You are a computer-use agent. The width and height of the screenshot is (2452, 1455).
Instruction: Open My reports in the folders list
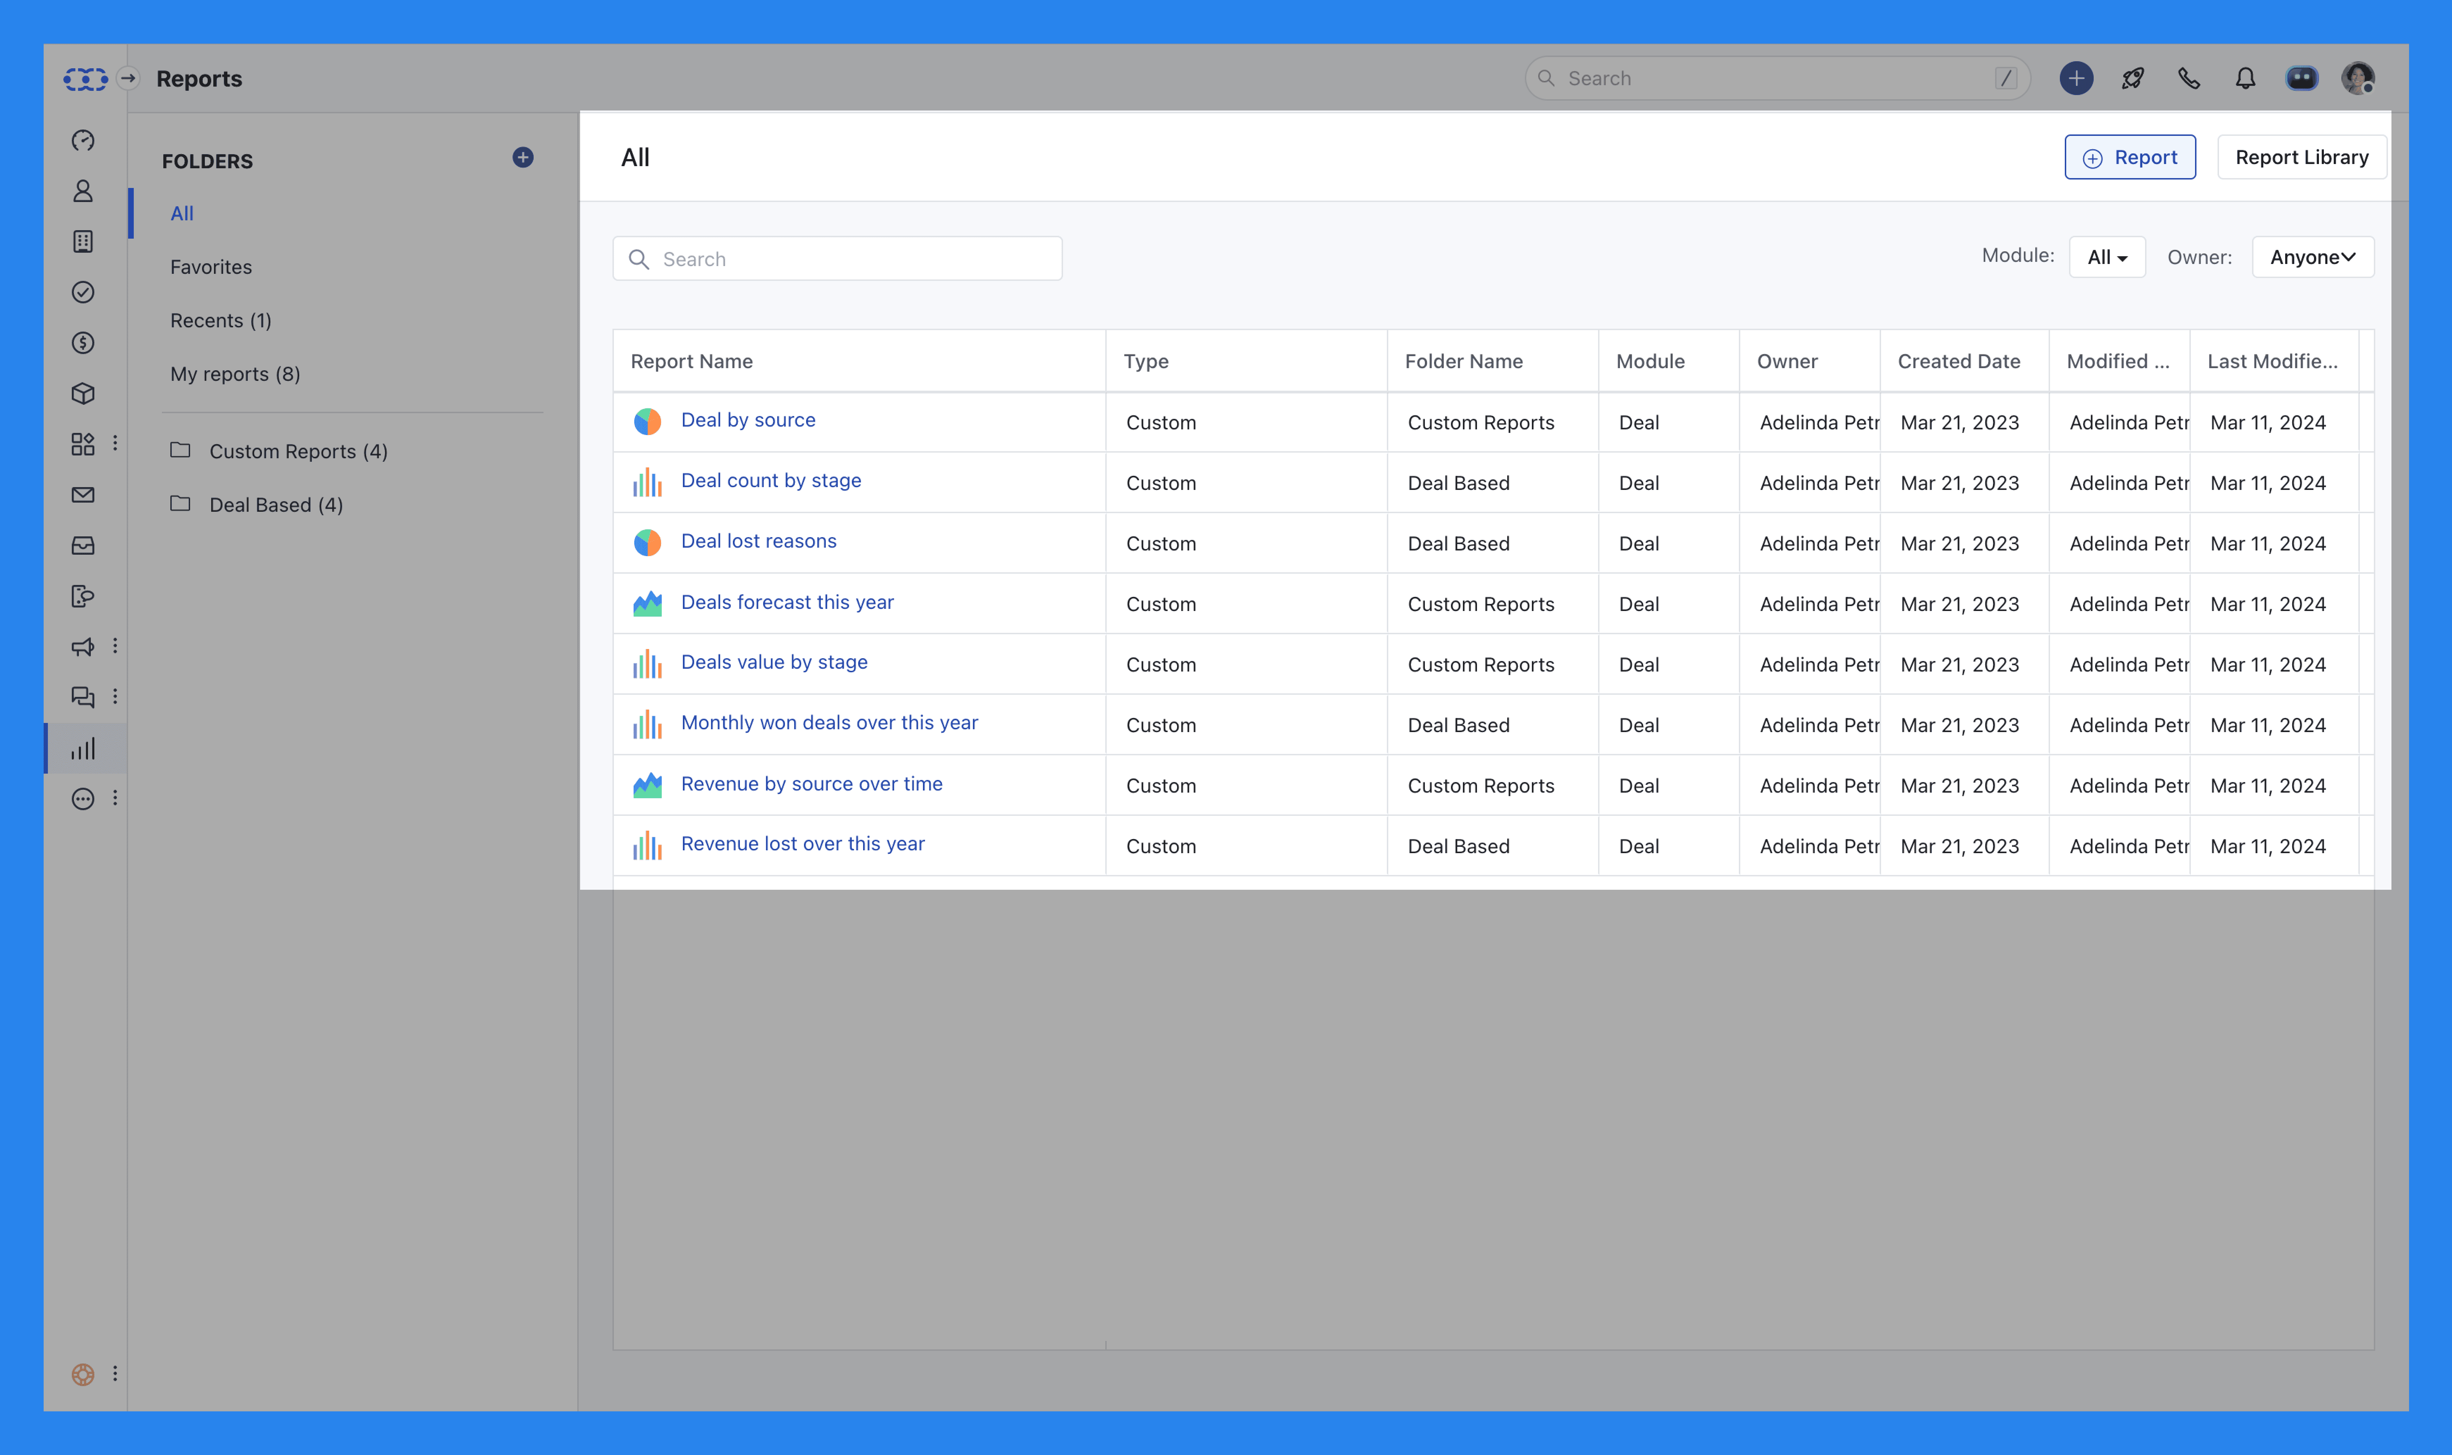(235, 373)
